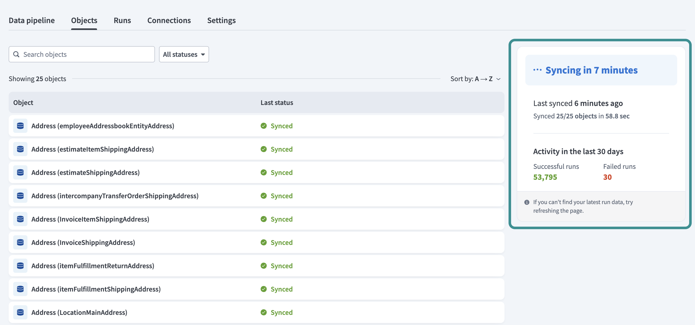
Task: Click the Syncing in 7 minutes status
Action: [591, 70]
